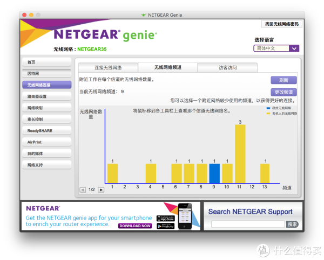
Task: Click the smartphone image in the banner
Action: (185, 216)
